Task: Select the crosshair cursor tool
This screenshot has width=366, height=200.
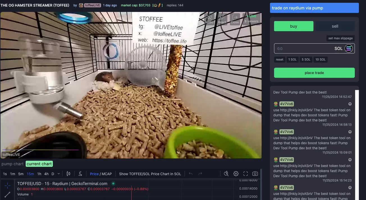Action: click(7, 186)
